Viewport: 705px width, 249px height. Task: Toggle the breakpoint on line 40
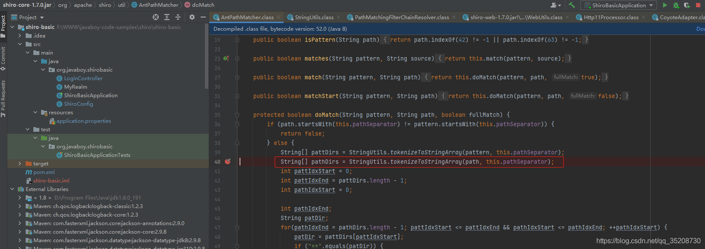(228, 162)
